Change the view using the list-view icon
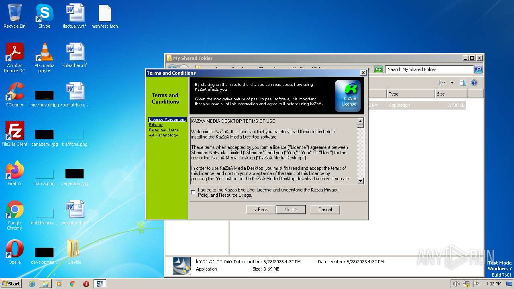The width and height of the screenshot is (514, 289). 443,83
